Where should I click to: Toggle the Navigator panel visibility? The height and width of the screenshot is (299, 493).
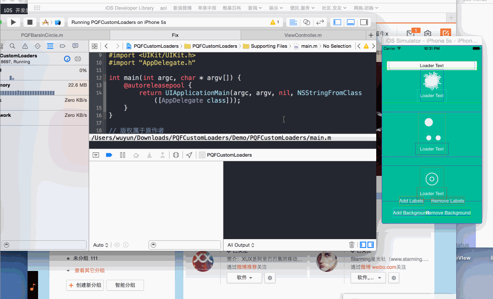coord(337,22)
